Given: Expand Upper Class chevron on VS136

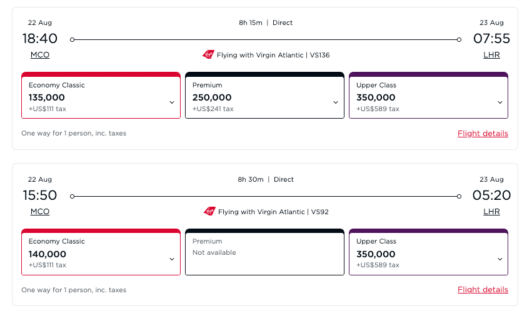Looking at the screenshot, I should coord(499,102).
